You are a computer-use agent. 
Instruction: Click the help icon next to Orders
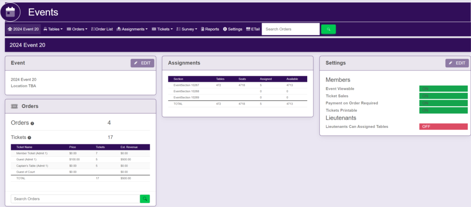(x=32, y=123)
